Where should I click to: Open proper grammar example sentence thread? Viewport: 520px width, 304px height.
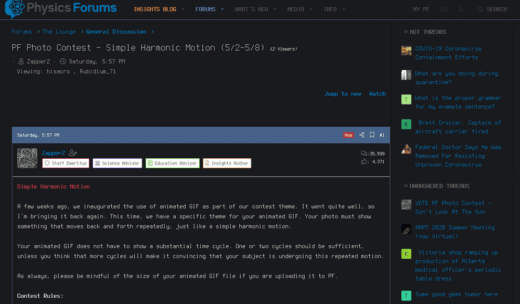pyautogui.click(x=458, y=102)
